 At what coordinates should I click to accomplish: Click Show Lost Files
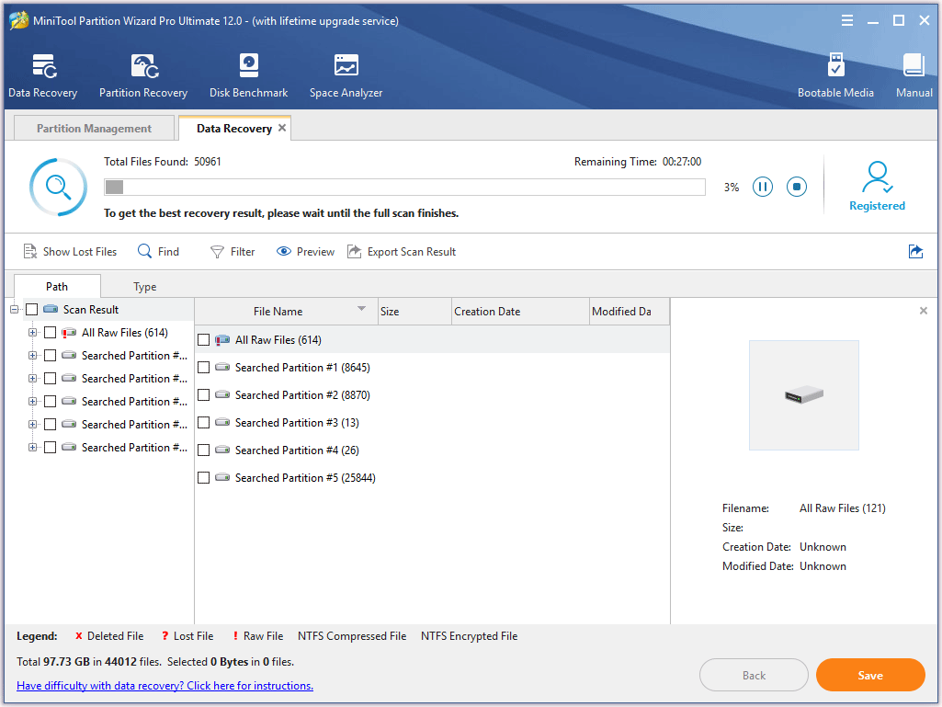tap(70, 251)
